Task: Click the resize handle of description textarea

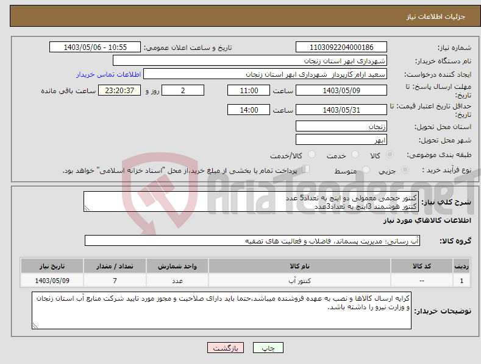Action: 87,208
